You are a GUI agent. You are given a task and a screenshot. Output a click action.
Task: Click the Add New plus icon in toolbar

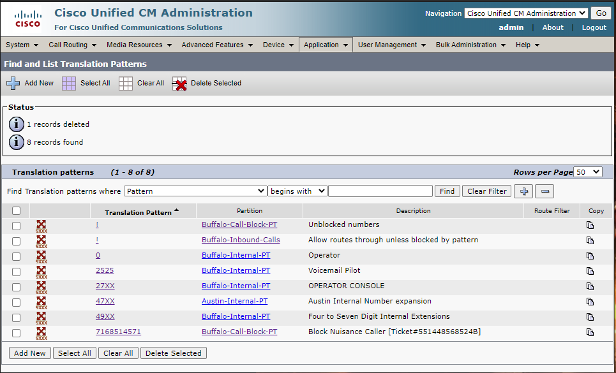coord(13,83)
